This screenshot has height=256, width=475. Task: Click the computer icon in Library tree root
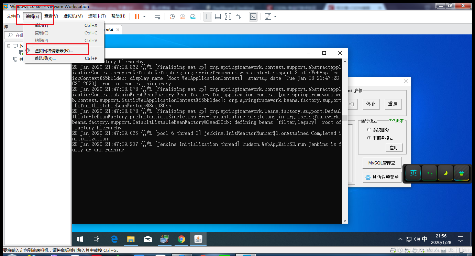click(15, 46)
